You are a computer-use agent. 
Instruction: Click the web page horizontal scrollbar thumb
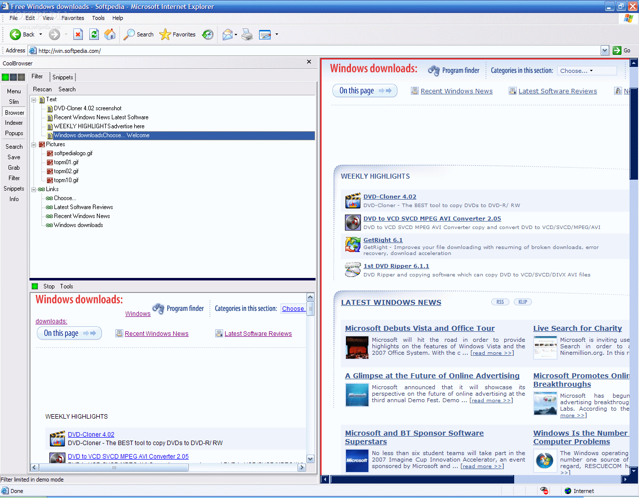422,480
